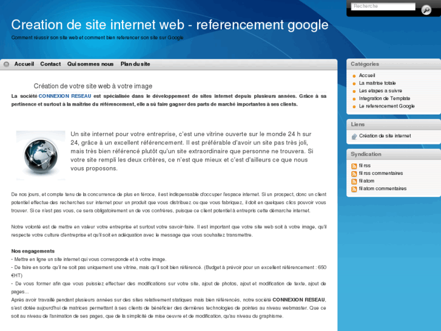Open the fil rss commentaires feed link
Image resolution: width=441 pixels, height=331 pixels.
click(381, 173)
